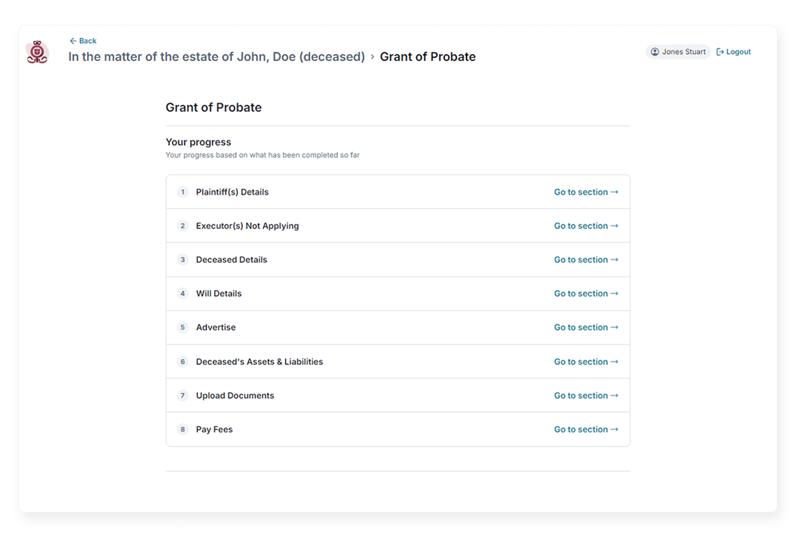Click the step number 6 badge
Image resolution: width=795 pixels, height=538 pixels.
click(182, 361)
